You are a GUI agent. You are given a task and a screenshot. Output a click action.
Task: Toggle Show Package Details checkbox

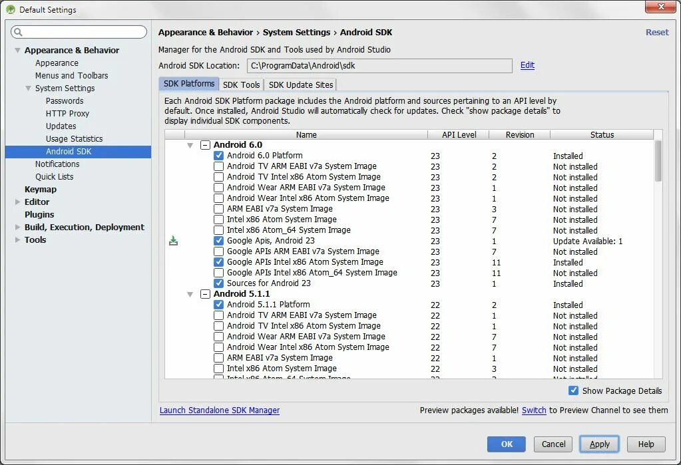[x=573, y=390]
